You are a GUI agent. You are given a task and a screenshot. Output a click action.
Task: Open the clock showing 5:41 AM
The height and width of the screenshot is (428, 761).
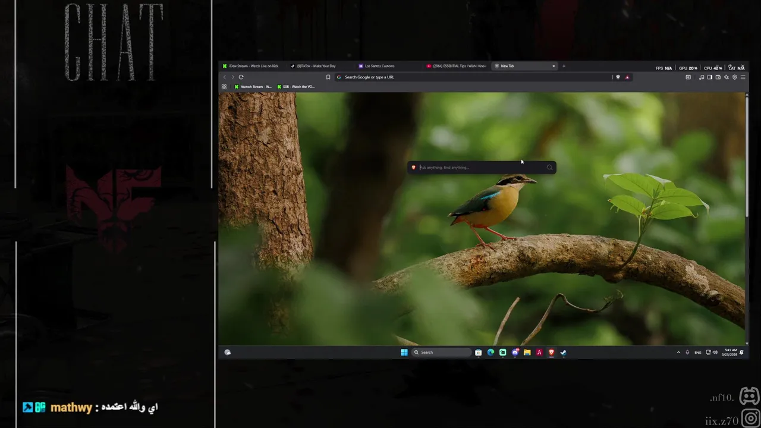click(x=729, y=353)
